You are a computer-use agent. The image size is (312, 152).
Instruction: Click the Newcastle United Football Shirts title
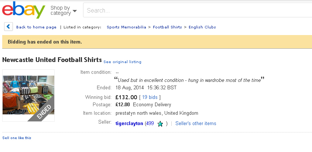(x=52, y=60)
